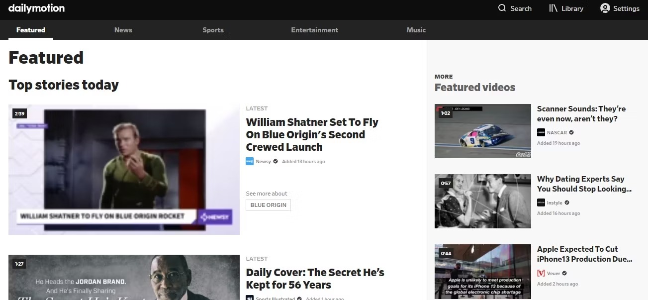Image resolution: width=648 pixels, height=300 pixels.
Task: Click the 1:02 duration badge
Action: point(446,113)
